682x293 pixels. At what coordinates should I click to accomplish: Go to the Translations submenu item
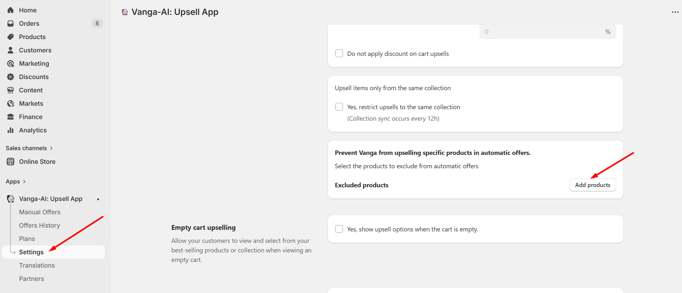pyautogui.click(x=37, y=265)
